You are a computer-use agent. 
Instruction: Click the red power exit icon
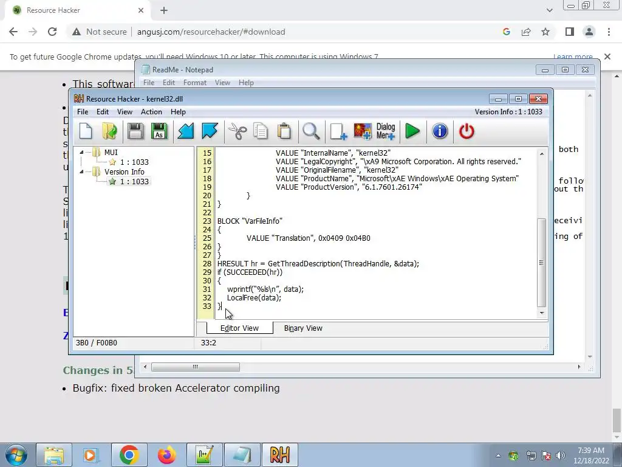[x=466, y=131]
